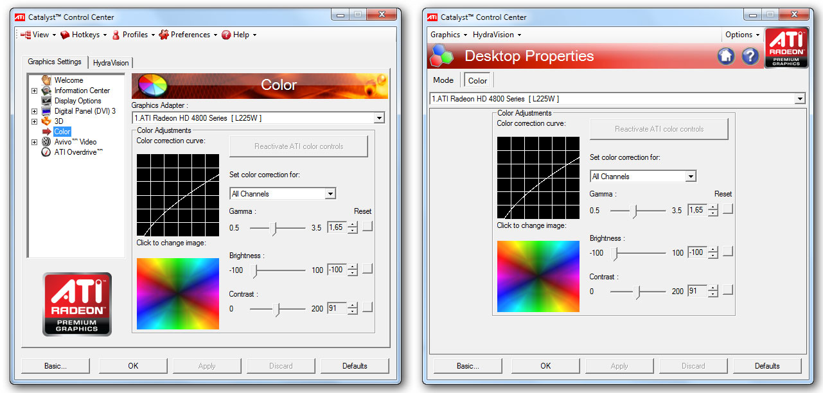Open Profiles menu in left window
823x393 pixels.
pyautogui.click(x=134, y=35)
